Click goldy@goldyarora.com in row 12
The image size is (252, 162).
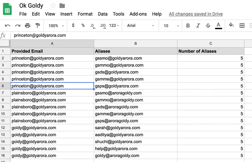[x=52, y=128]
